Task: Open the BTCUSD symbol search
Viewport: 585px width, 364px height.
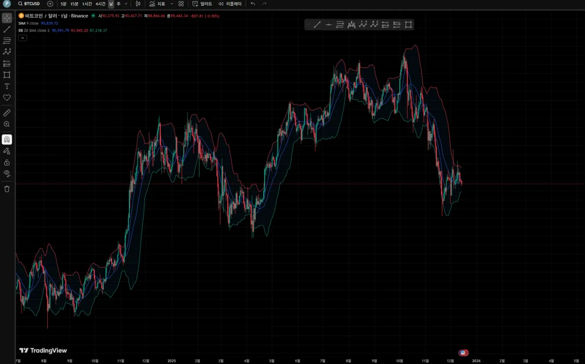Action: (x=28, y=3)
